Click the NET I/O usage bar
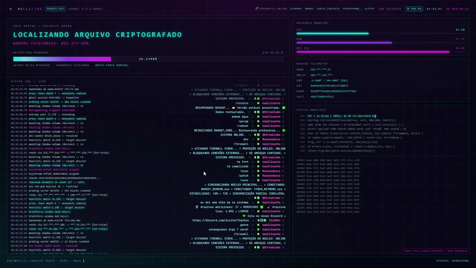 pyautogui.click(x=380, y=52)
